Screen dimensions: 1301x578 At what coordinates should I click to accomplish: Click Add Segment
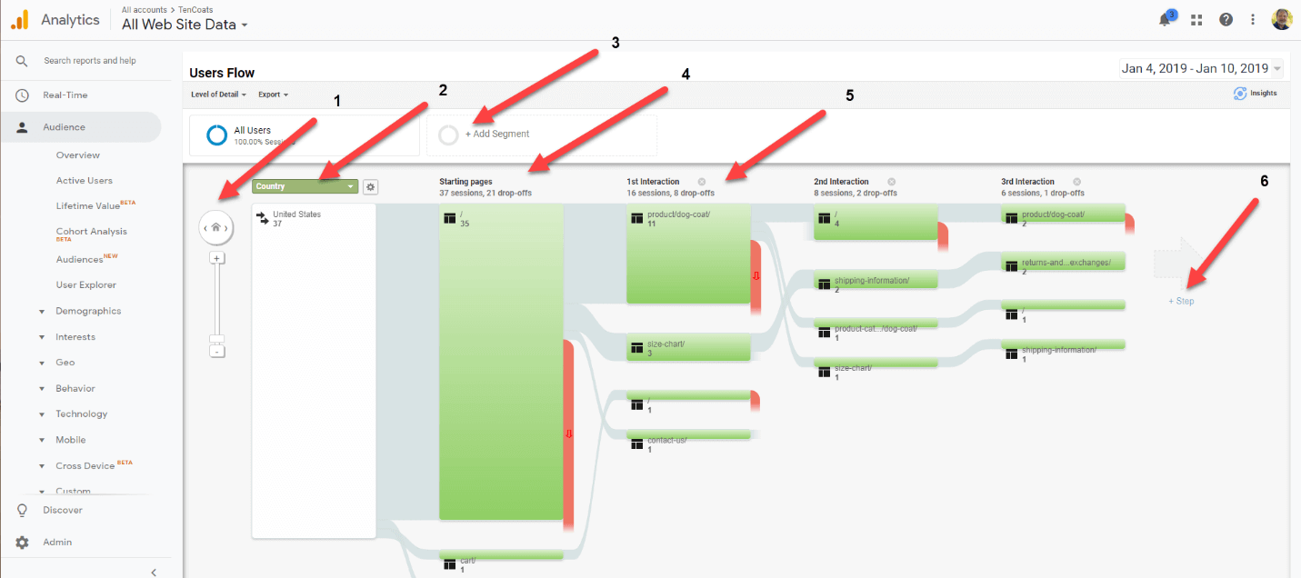[497, 135]
